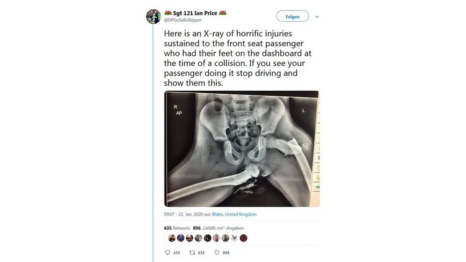Click the all-black liker avatar in the middle
This screenshot has height=262, width=466.
[208, 238]
